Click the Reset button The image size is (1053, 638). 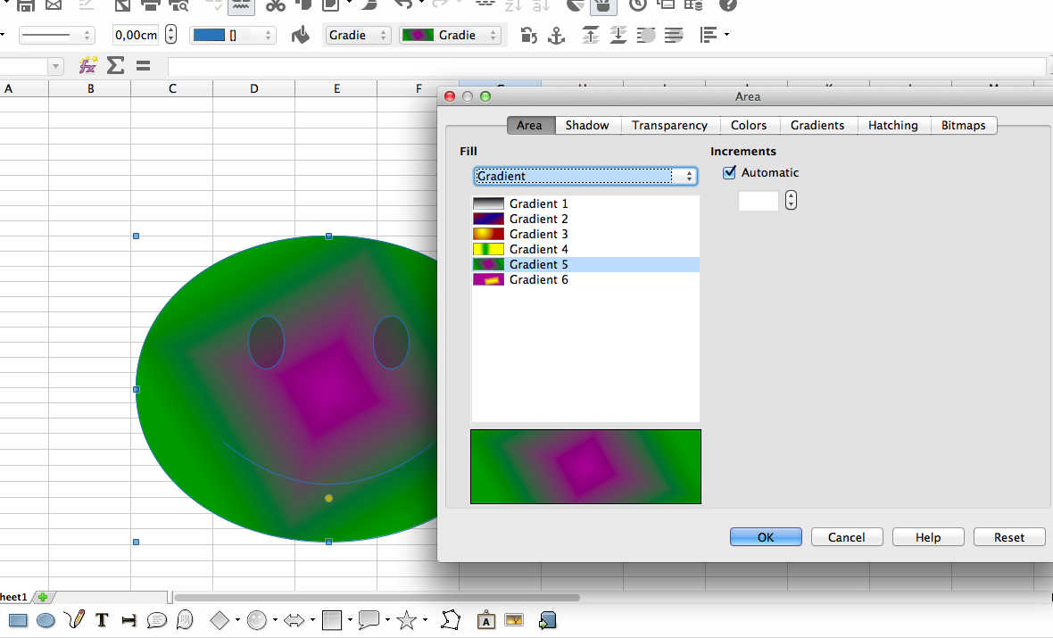[x=1008, y=537]
